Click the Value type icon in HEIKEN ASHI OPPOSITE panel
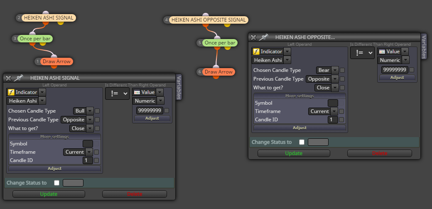Image resolution: width=432 pixels, height=209 pixels. click(382, 52)
